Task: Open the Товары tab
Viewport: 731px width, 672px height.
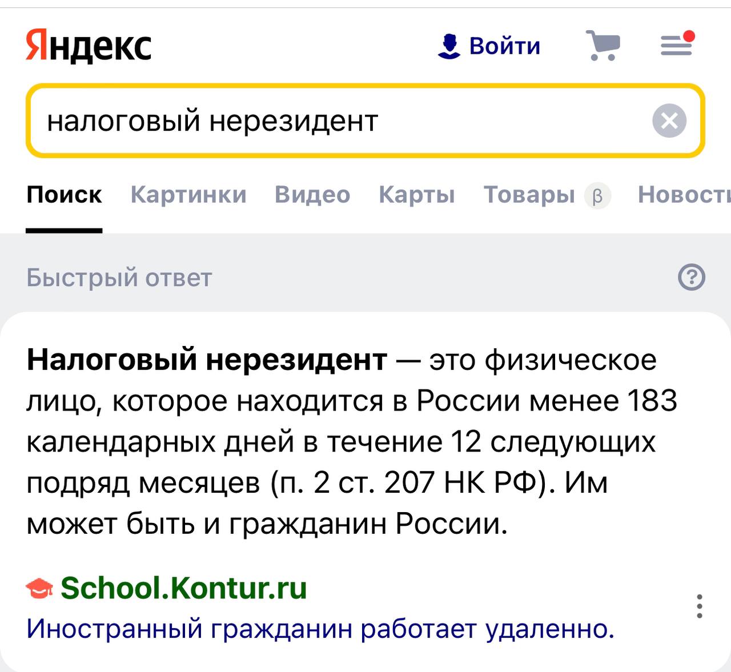Action: click(x=529, y=195)
